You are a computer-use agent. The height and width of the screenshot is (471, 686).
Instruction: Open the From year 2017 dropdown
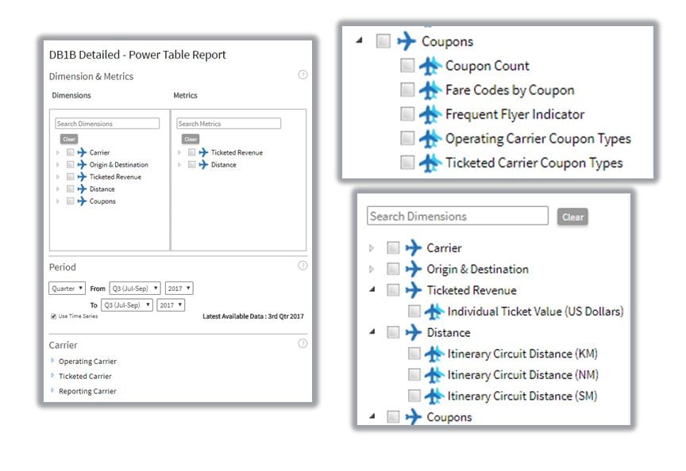pos(179,289)
